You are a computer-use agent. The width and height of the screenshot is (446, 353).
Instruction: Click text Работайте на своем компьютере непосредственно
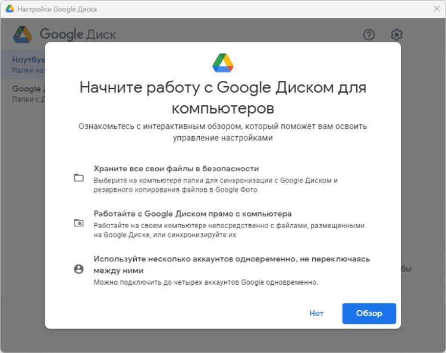(x=229, y=230)
